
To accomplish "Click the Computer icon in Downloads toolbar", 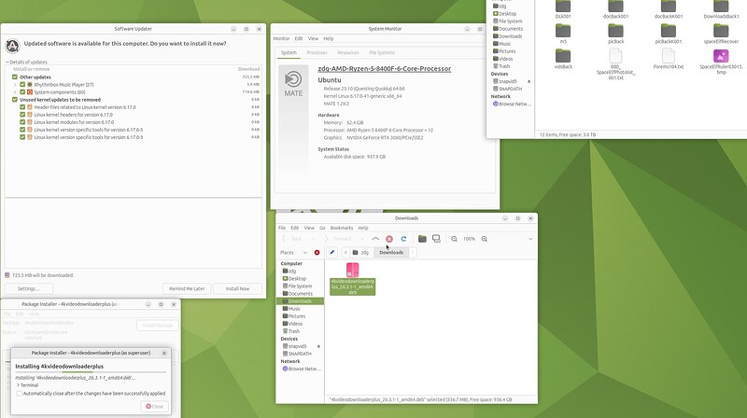I will click(x=436, y=239).
